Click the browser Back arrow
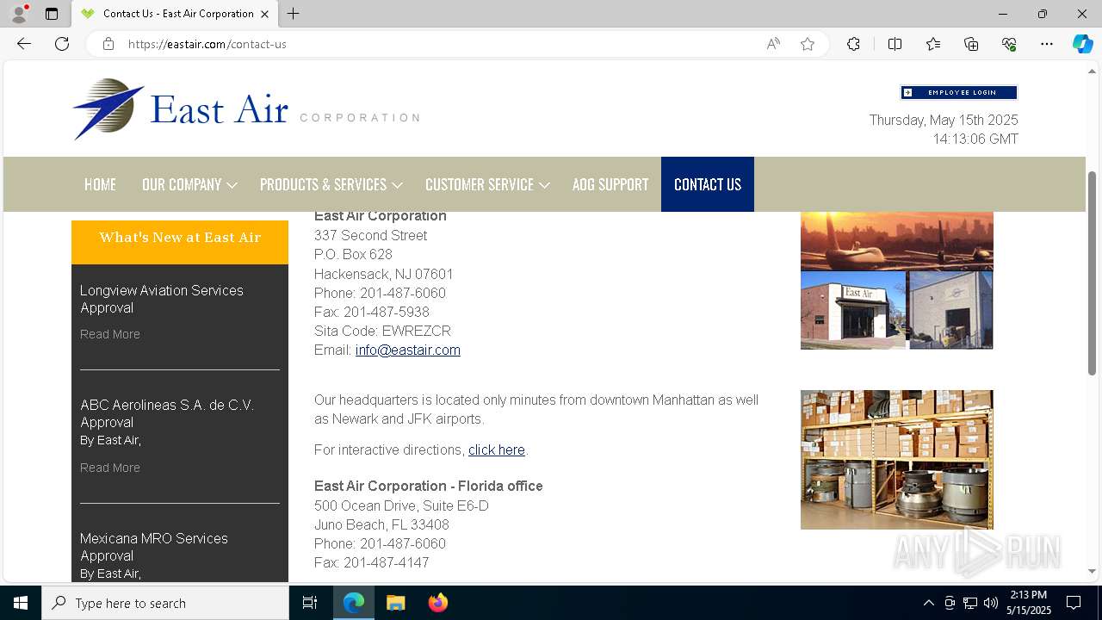Viewport: 1102px width, 620px height. click(x=24, y=44)
